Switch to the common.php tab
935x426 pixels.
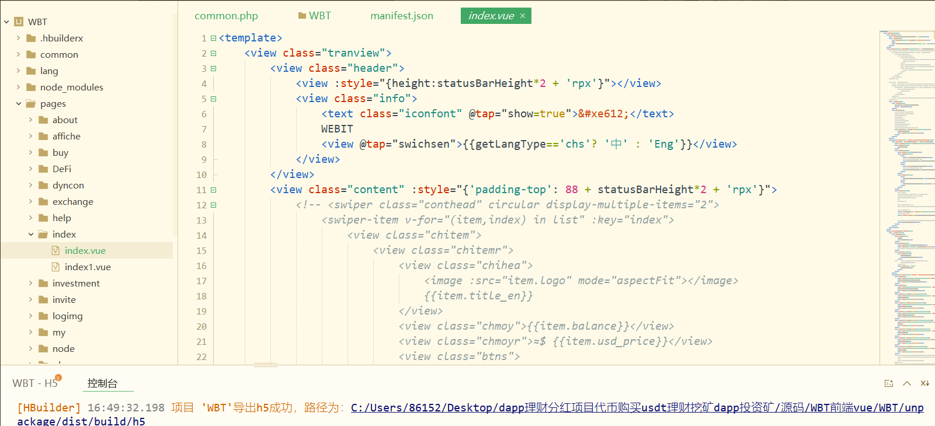(x=226, y=16)
